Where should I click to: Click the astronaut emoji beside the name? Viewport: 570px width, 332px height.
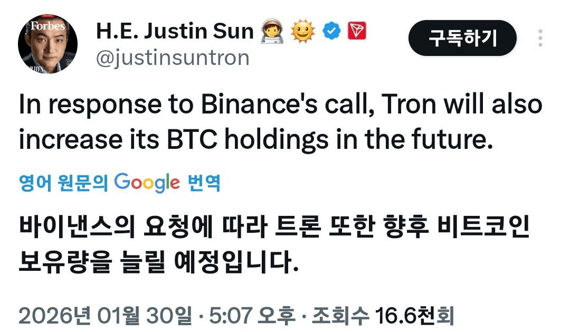click(x=272, y=33)
